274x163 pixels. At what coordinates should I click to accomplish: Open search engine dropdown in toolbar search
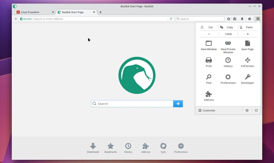click(x=178, y=19)
